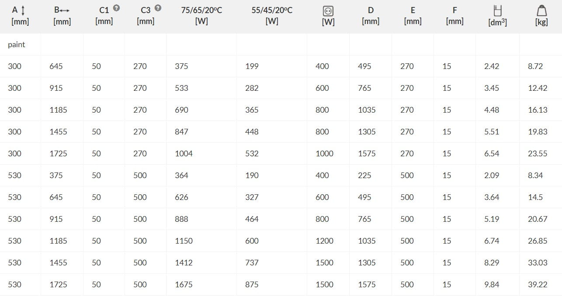This screenshot has height=296, width=562.
Task: Click the D [mm] column header
Action: [371, 15]
